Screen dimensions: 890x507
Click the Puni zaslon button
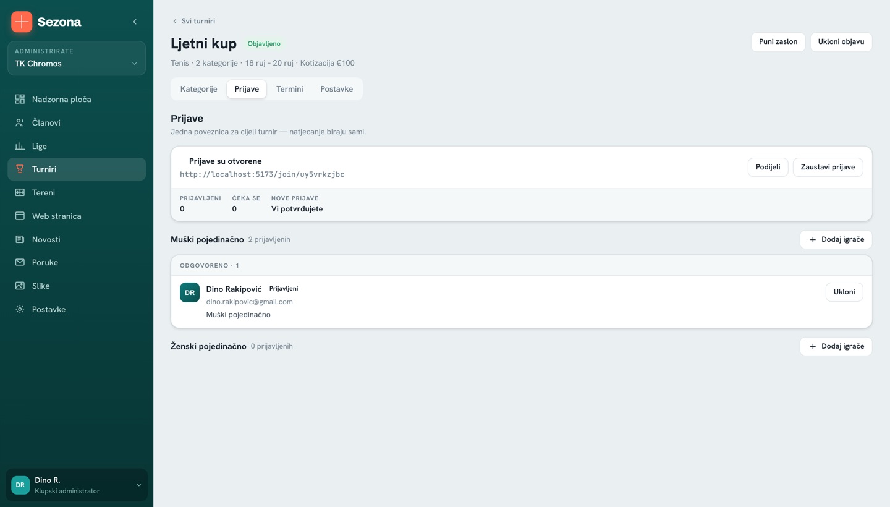tap(778, 42)
